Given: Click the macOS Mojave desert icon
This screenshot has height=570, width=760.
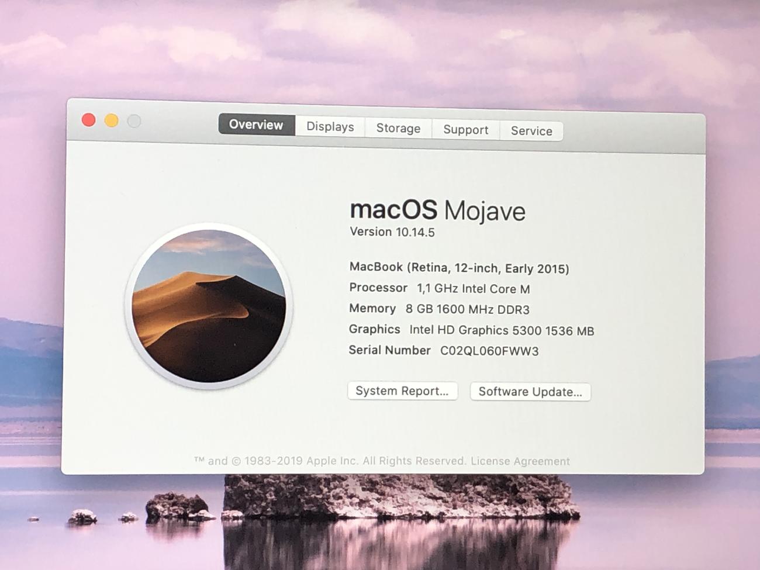Looking at the screenshot, I should click(x=208, y=306).
